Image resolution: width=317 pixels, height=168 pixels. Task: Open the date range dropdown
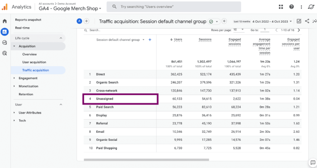pyautogui.click(x=272, y=21)
